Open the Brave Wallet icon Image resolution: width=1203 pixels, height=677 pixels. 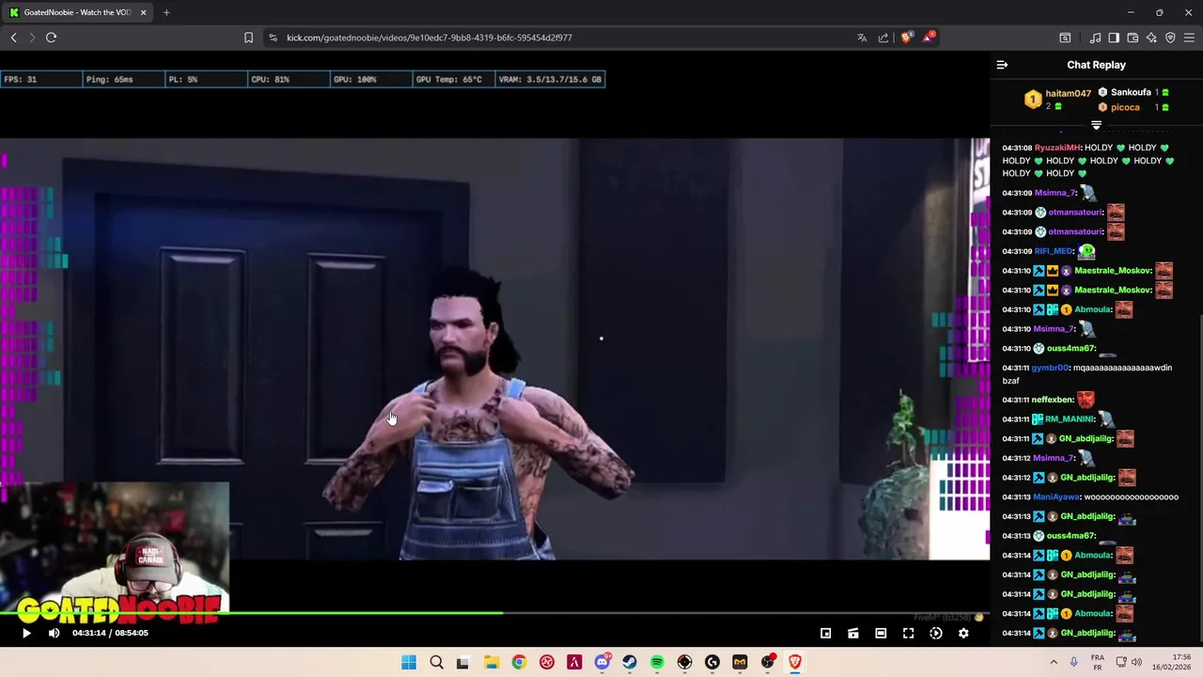click(x=1133, y=38)
